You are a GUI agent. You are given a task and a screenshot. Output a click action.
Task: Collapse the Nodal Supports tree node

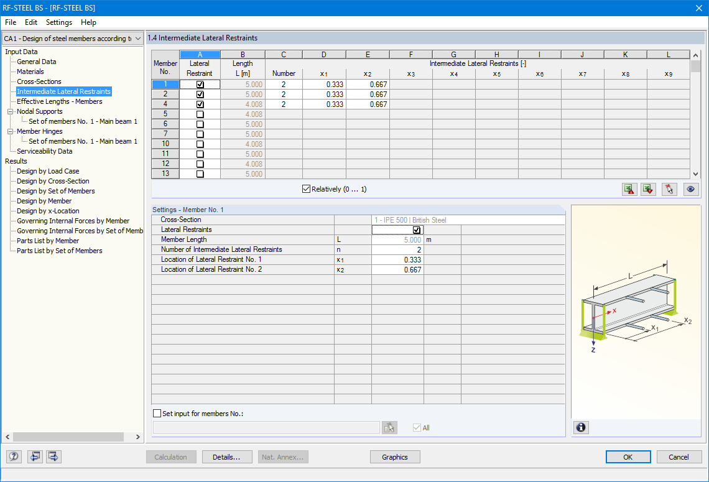(10, 111)
